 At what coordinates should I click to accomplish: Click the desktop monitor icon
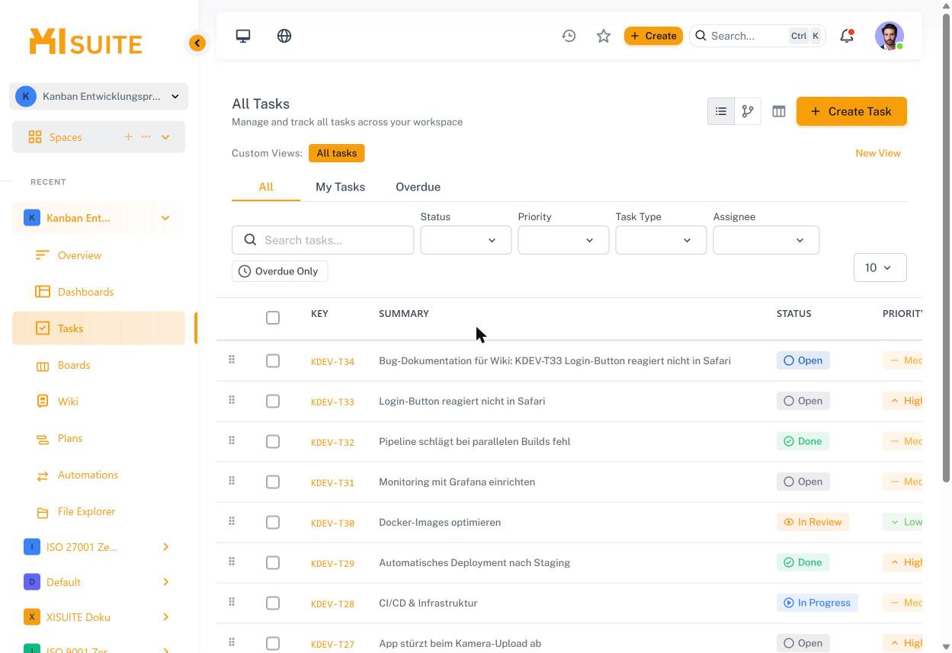(243, 36)
